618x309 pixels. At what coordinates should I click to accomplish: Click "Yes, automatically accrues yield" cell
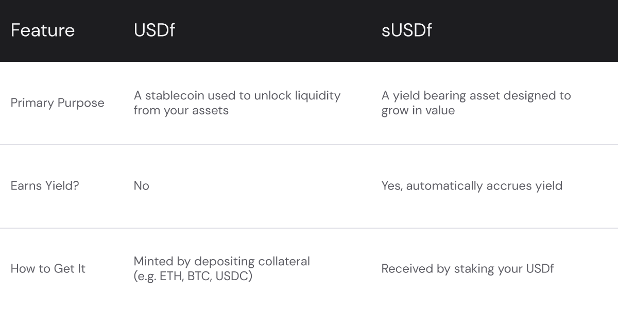click(x=471, y=185)
